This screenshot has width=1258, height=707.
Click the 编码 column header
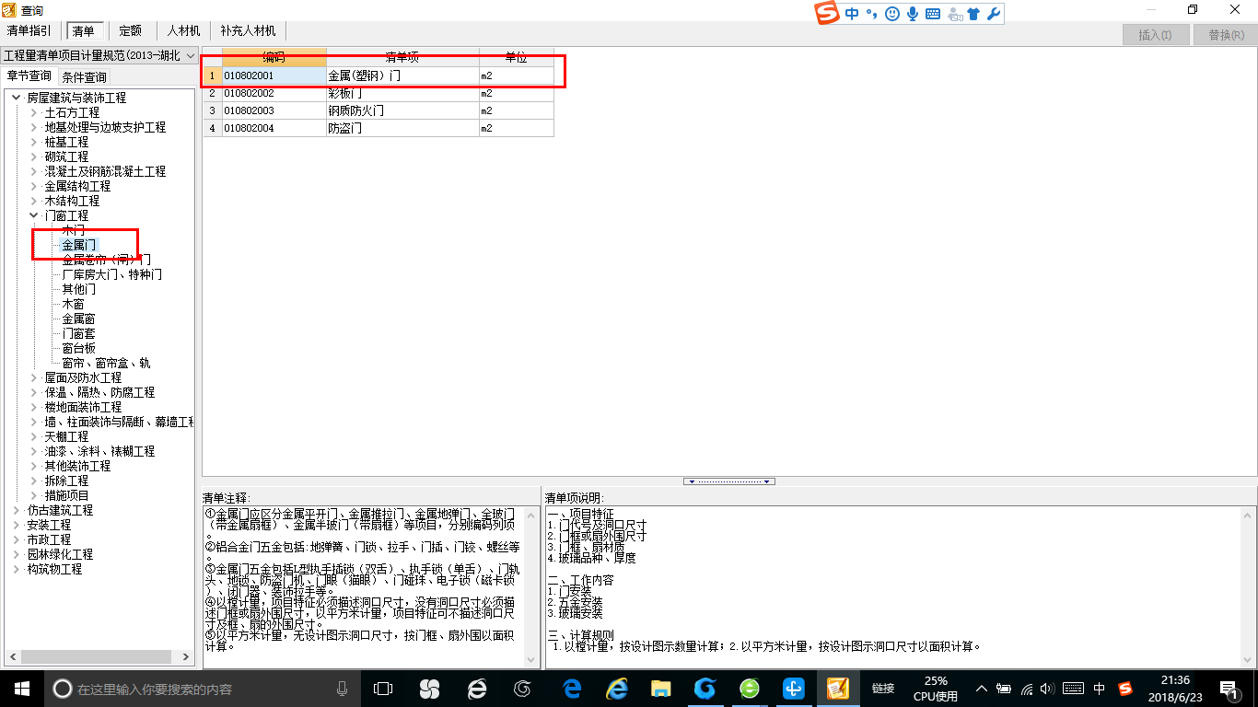click(274, 57)
